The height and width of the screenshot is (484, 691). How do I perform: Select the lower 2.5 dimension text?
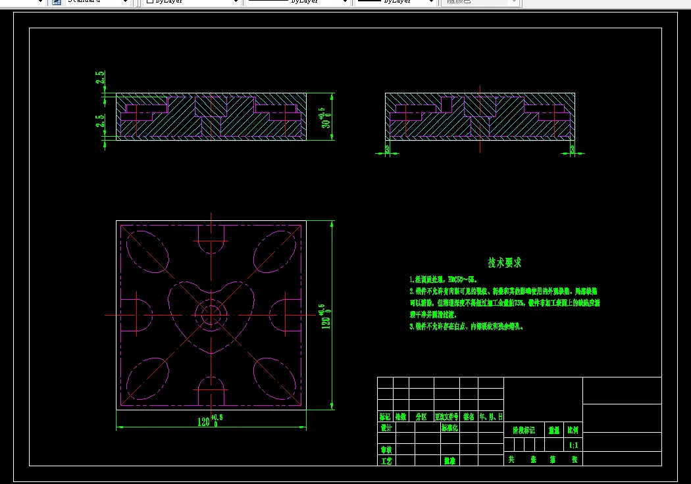(100, 120)
